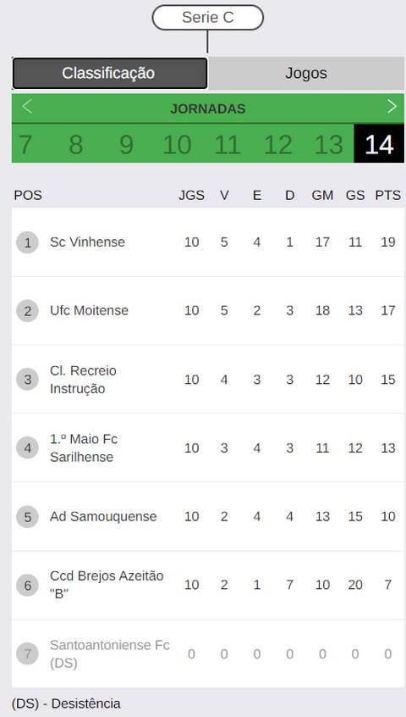Open Sc Vinhense team link
The width and height of the screenshot is (406, 717).
(87, 242)
